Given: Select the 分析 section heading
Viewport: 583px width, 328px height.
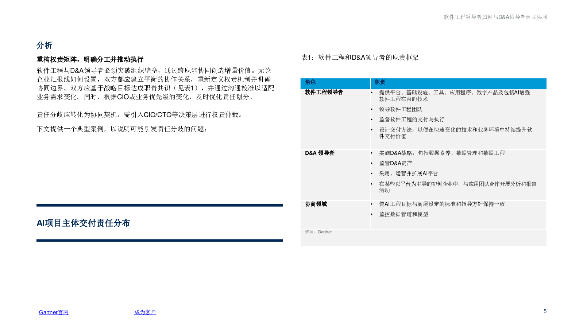Looking at the screenshot, I should (x=45, y=46).
